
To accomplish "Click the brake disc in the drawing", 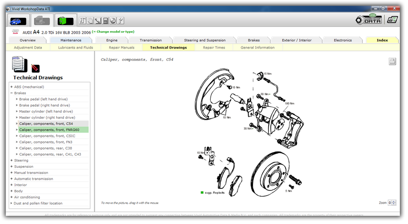I will [x=271, y=174].
